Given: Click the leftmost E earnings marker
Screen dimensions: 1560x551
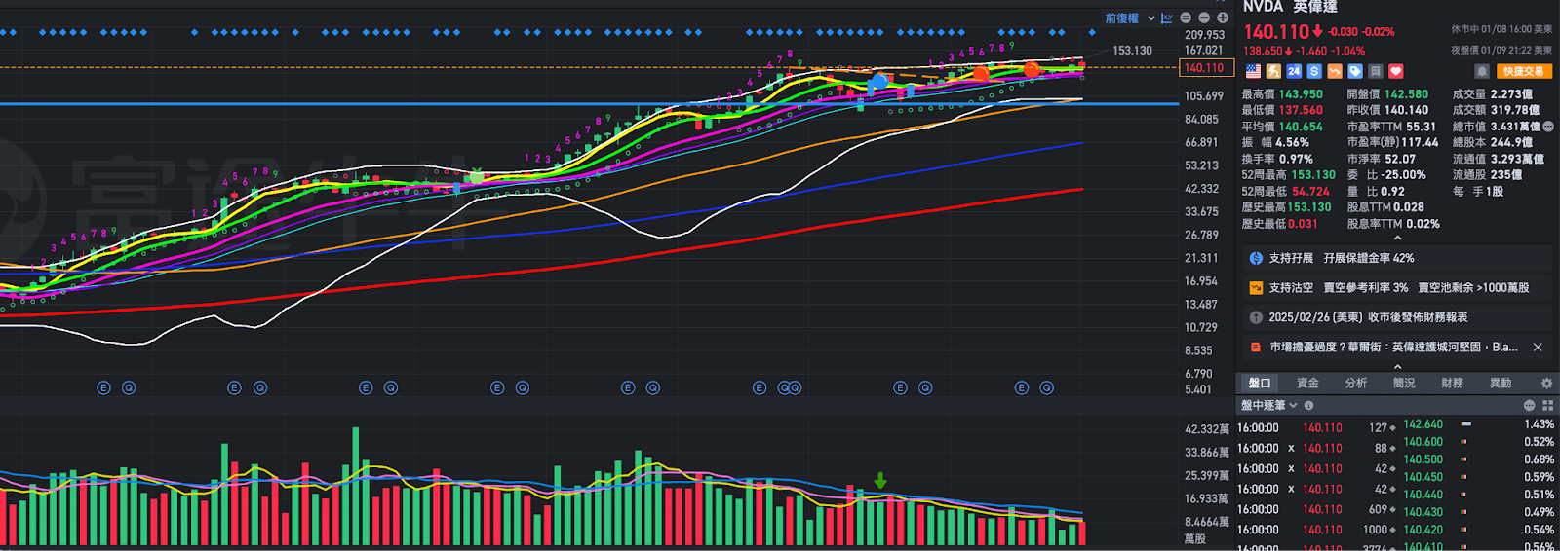Looking at the screenshot, I should [104, 387].
